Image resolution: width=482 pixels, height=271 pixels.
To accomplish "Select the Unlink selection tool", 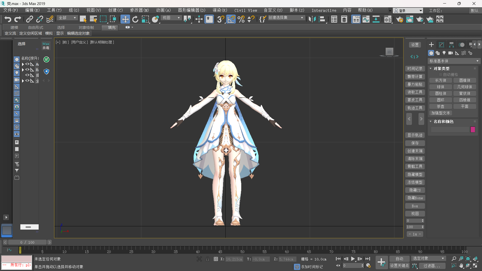I will pos(39,19).
